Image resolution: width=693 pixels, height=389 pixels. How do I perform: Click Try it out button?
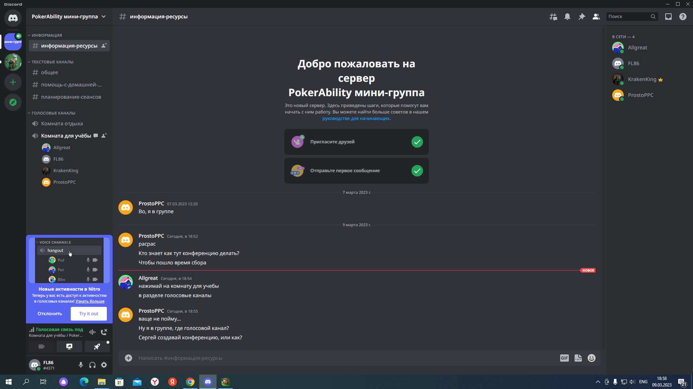(89, 314)
